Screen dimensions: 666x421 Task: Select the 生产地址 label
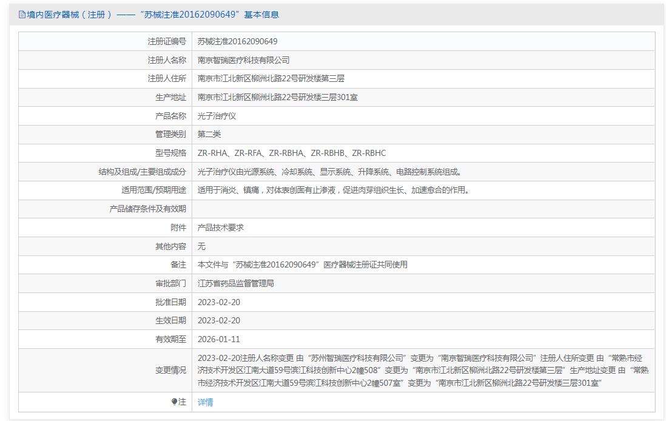171,97
